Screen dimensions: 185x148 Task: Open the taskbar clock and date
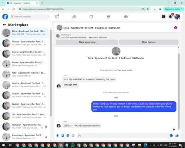tap(173, 145)
